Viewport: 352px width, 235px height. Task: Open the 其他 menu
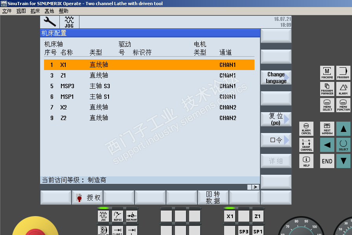(x=49, y=11)
